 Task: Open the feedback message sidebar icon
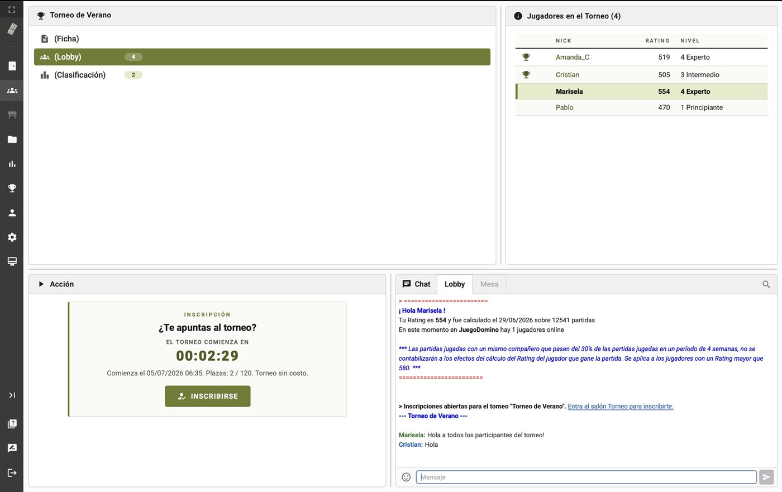pos(12,448)
